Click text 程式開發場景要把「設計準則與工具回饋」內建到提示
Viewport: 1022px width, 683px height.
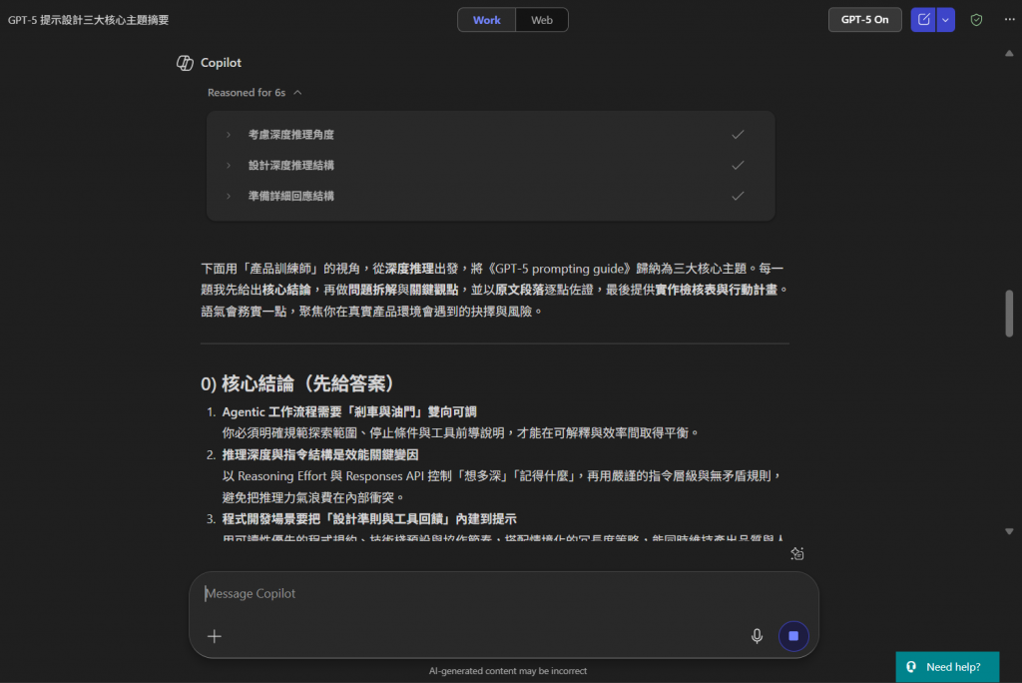369,518
